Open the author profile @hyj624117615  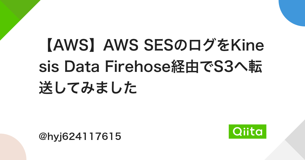(x=80, y=137)
